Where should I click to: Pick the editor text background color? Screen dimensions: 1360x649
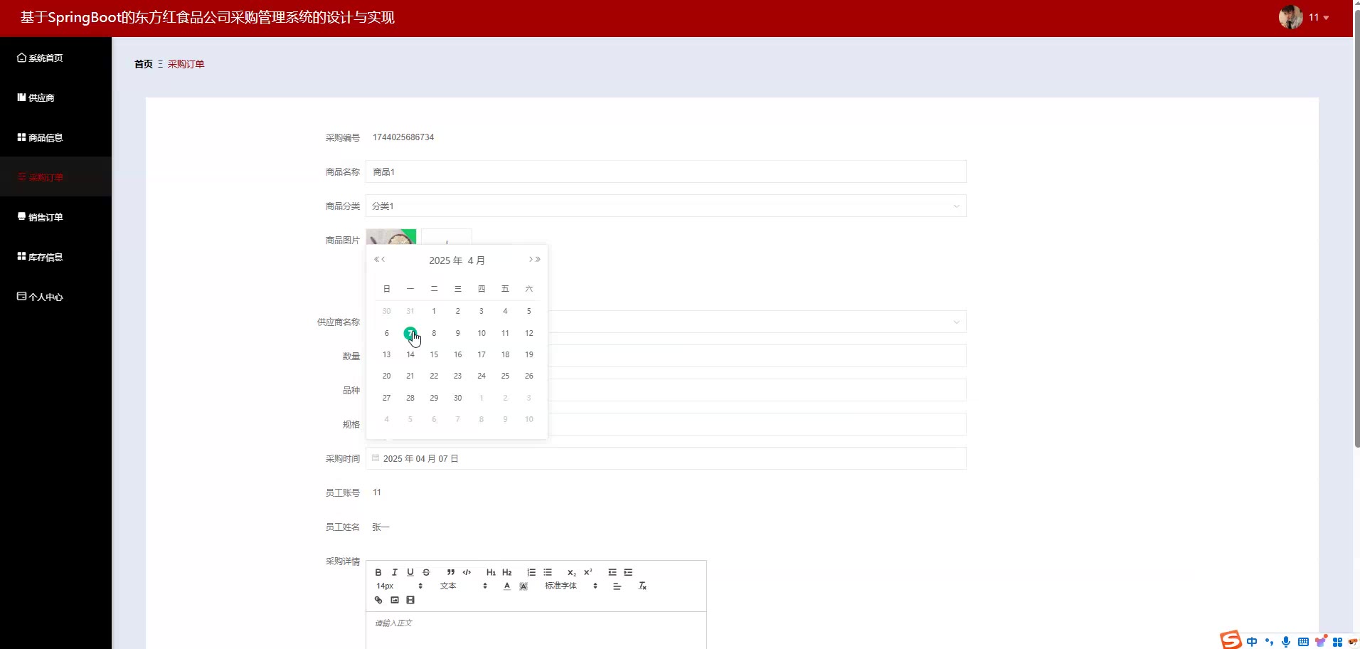pos(524,586)
